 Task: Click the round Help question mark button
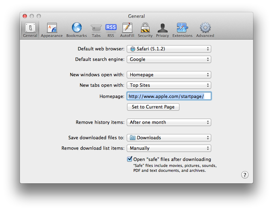pyautogui.click(x=245, y=175)
